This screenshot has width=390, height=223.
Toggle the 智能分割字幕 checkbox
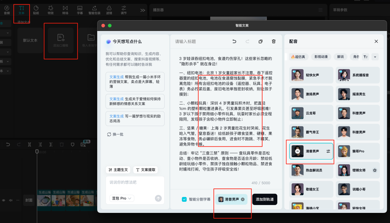tap(185, 199)
